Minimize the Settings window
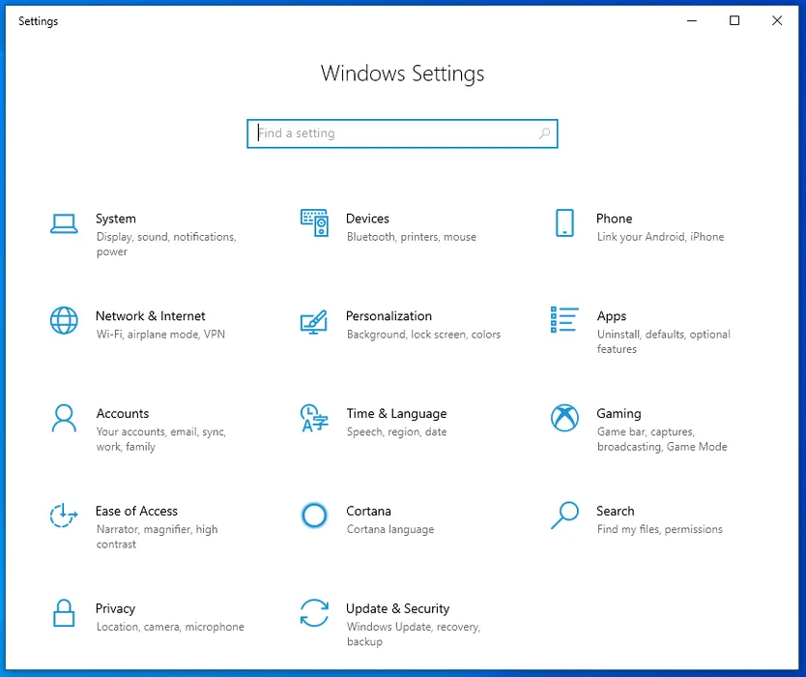Image resolution: width=806 pixels, height=677 pixels. tap(692, 20)
